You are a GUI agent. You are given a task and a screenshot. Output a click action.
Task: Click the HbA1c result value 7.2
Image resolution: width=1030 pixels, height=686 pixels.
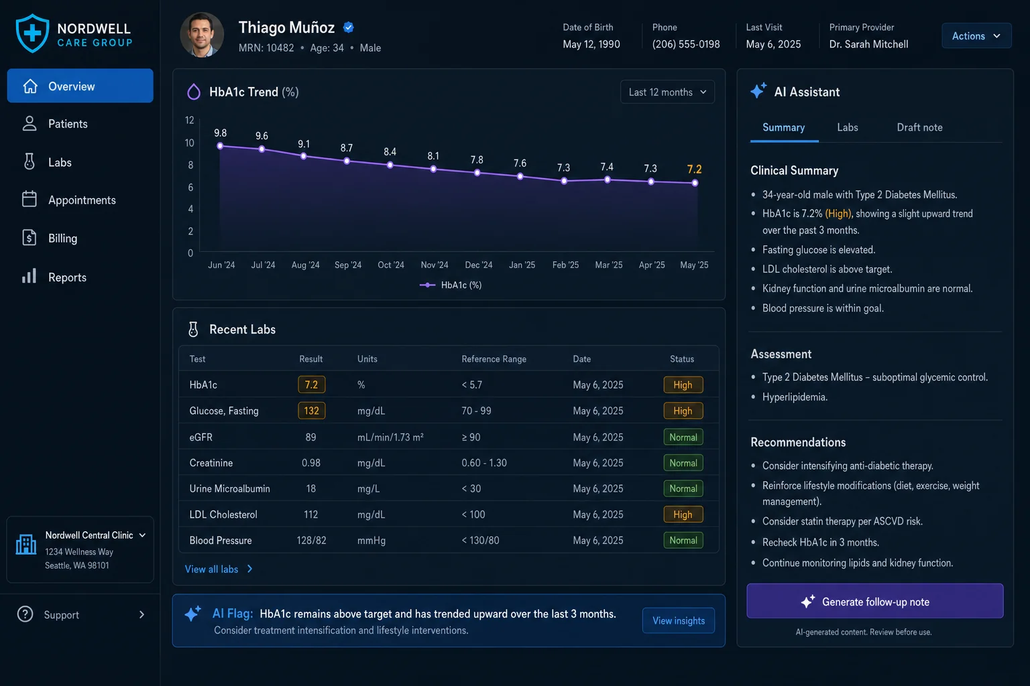click(311, 385)
